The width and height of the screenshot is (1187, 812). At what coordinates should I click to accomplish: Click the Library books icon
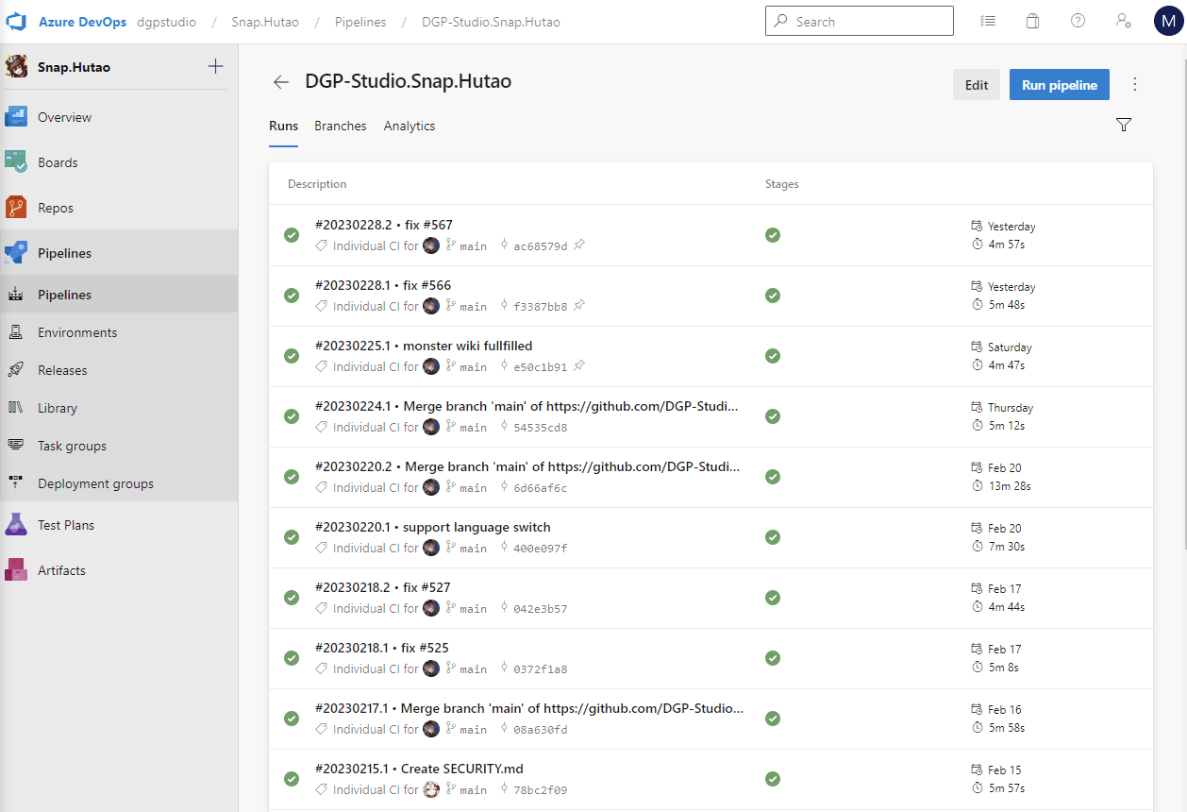coord(16,408)
